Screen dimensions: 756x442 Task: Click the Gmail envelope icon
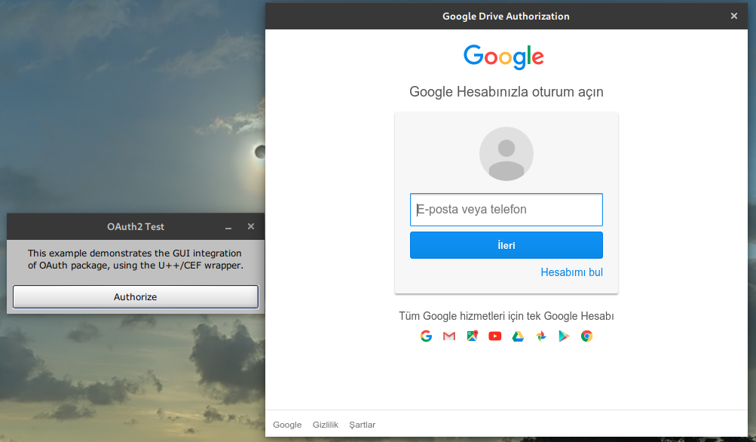449,336
